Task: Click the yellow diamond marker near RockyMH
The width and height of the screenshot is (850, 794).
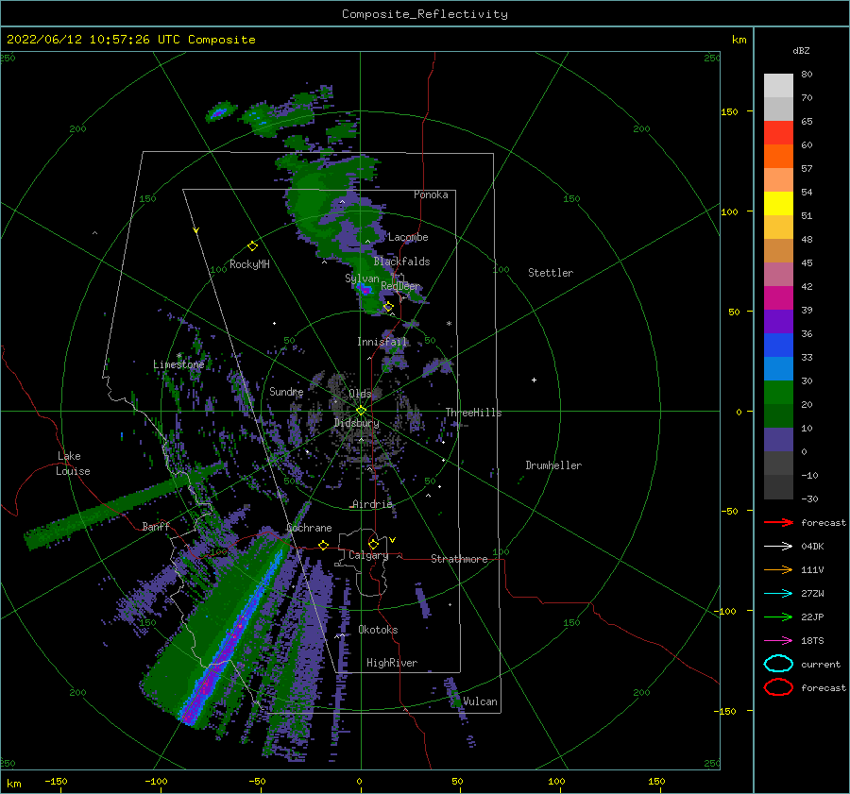Action: click(252, 246)
